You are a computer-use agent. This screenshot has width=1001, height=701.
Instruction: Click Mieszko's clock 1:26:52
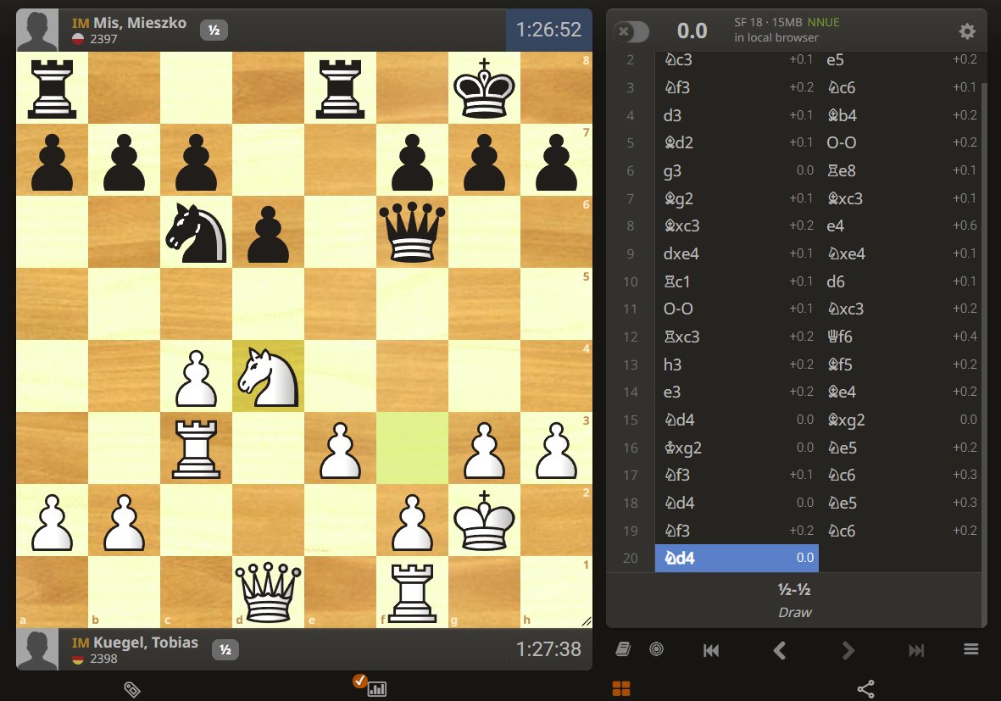tap(549, 30)
